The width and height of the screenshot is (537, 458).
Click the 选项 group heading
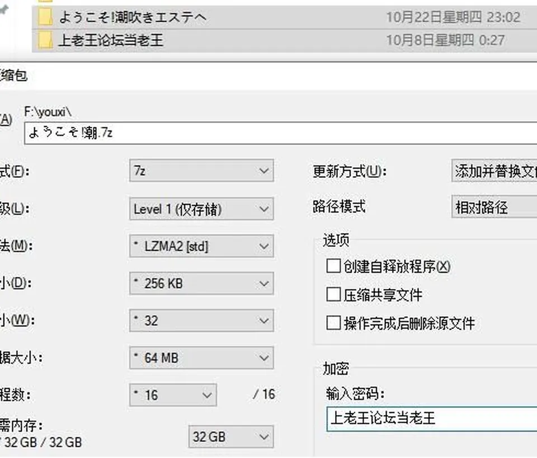[336, 240]
